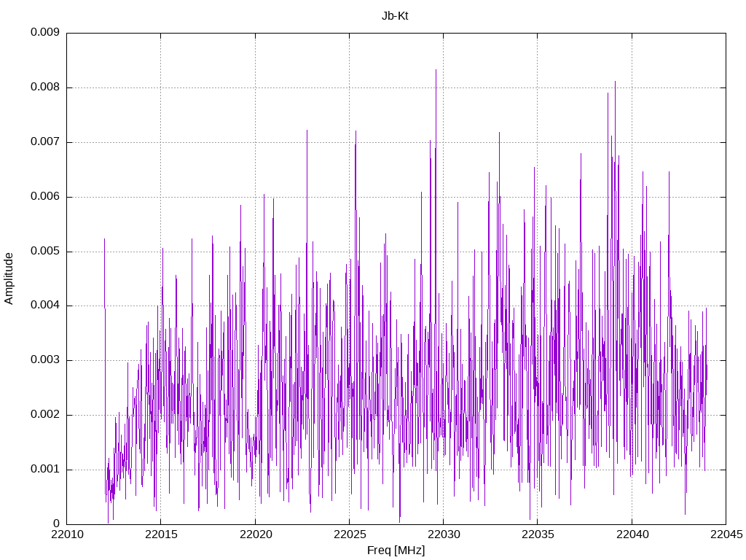The width and height of the screenshot is (746, 560).
Task: Click x-axis tick label '22015'
Action: tap(161, 534)
